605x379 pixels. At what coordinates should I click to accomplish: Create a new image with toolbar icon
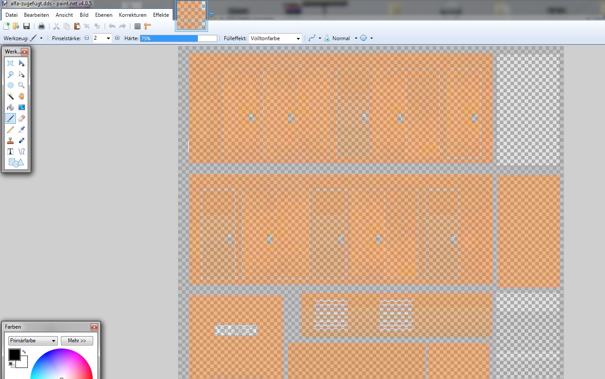(7, 26)
